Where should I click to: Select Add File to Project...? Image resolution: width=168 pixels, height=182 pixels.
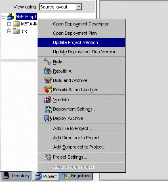click(81, 128)
